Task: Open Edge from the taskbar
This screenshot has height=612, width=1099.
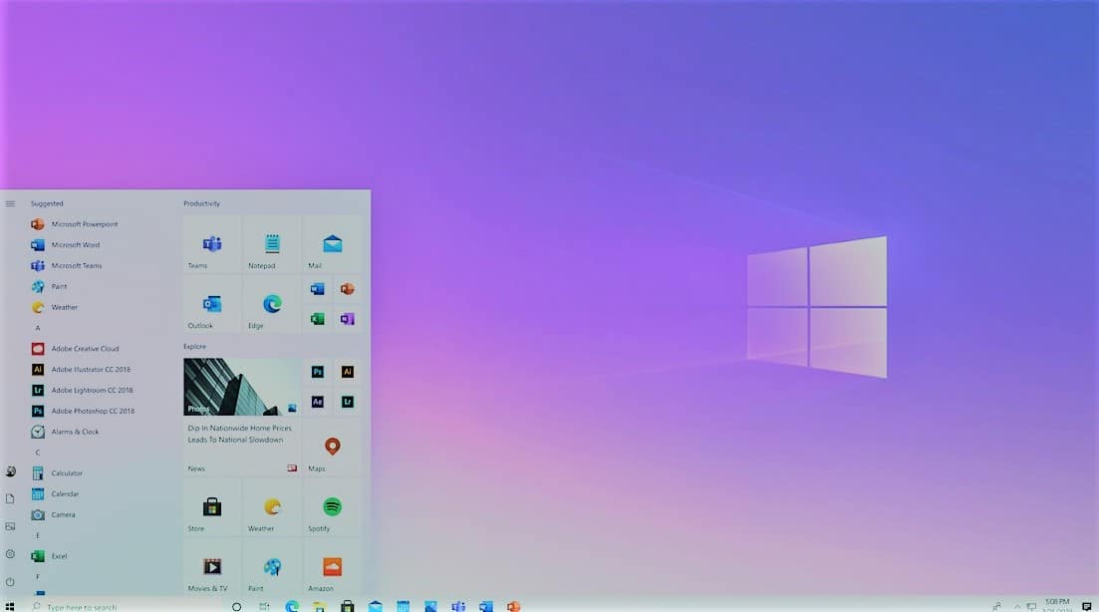Action: pyautogui.click(x=292, y=606)
